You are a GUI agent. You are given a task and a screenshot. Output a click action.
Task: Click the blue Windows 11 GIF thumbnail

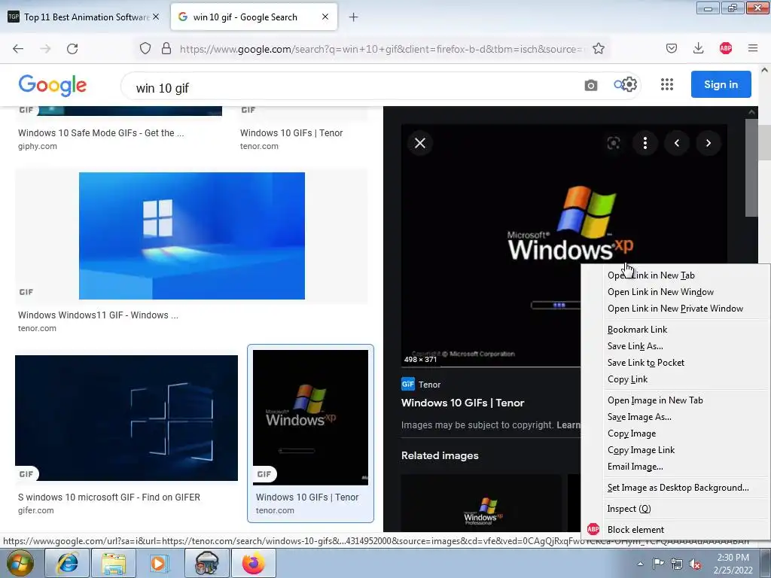[x=192, y=236]
